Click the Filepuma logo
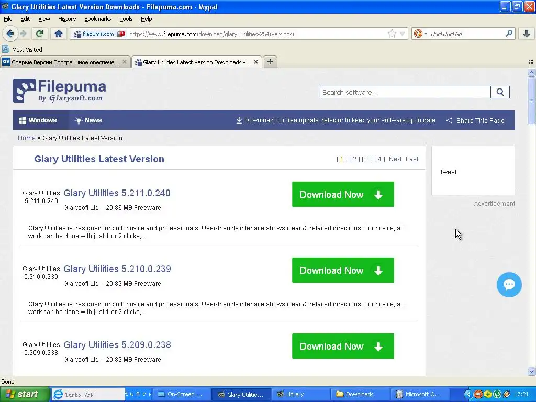The height and width of the screenshot is (402, 536). pos(59,91)
